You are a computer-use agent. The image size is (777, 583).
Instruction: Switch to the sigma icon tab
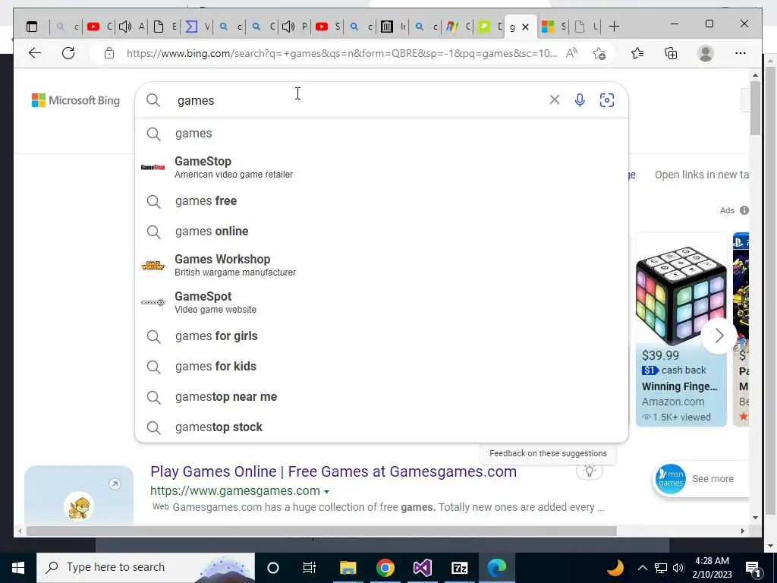click(197, 27)
